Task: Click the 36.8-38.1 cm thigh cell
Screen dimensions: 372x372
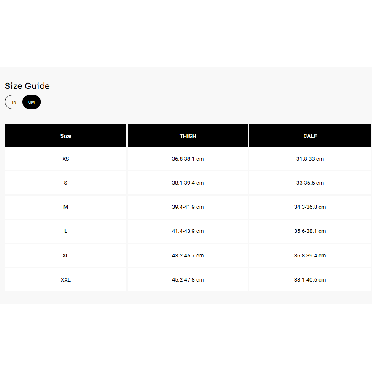Action: [x=188, y=159]
